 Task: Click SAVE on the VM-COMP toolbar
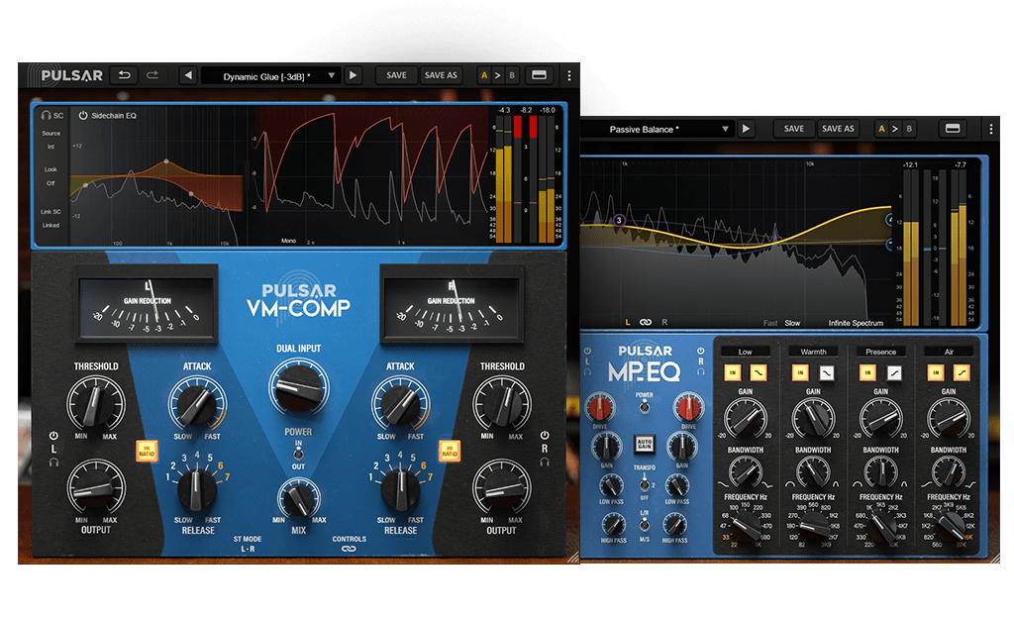coord(395,75)
